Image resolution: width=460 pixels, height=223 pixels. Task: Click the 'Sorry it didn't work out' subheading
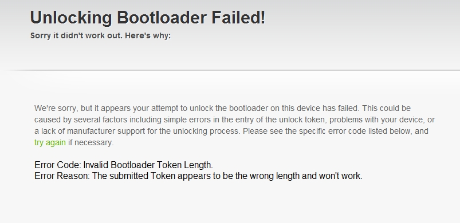(76, 35)
